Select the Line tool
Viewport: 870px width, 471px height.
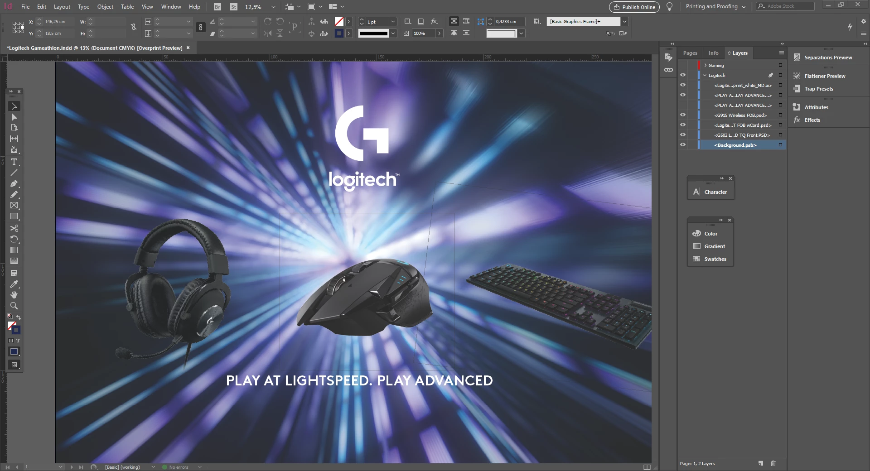[14, 173]
